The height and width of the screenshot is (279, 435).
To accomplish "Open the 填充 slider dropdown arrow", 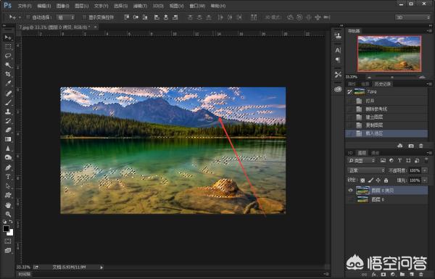I will coord(425,180).
